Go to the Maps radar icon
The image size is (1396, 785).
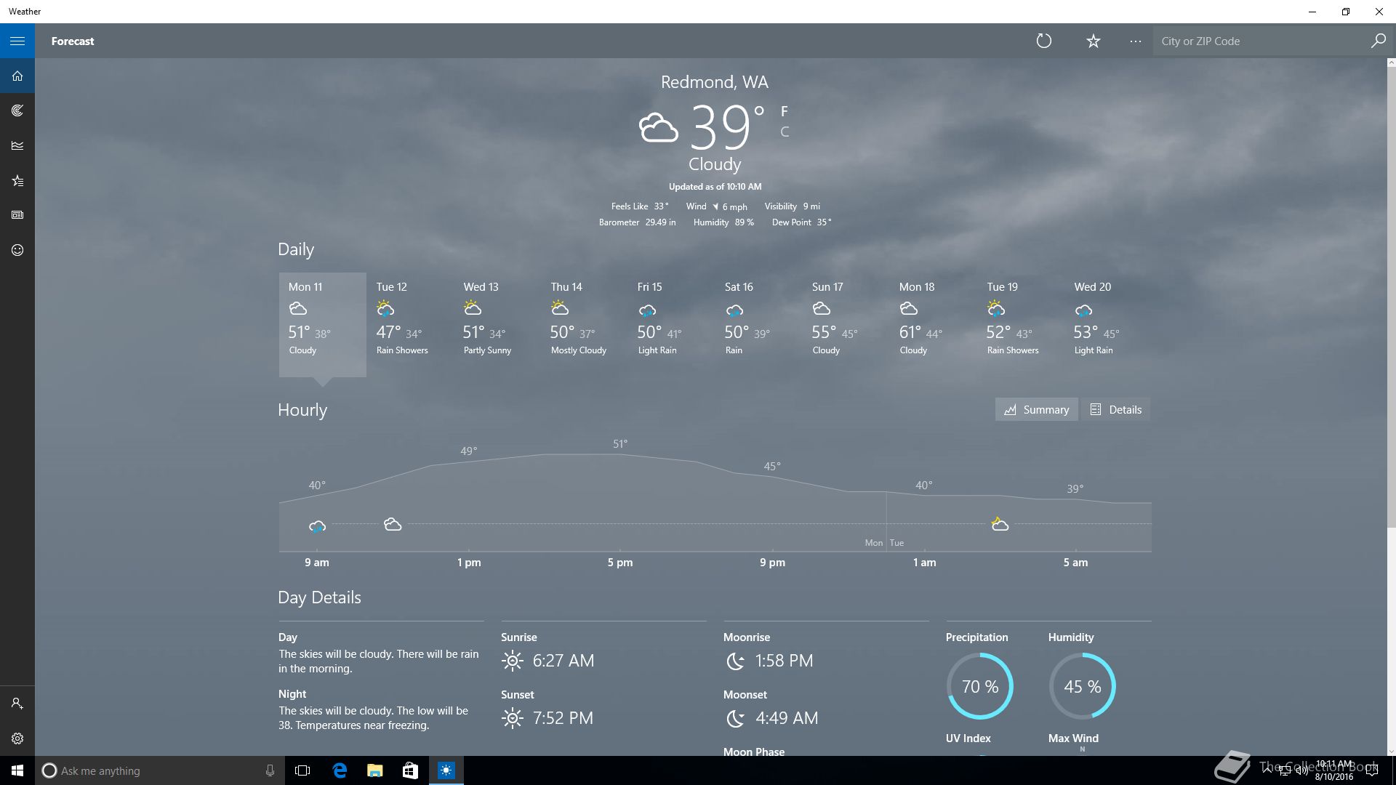[x=17, y=110]
